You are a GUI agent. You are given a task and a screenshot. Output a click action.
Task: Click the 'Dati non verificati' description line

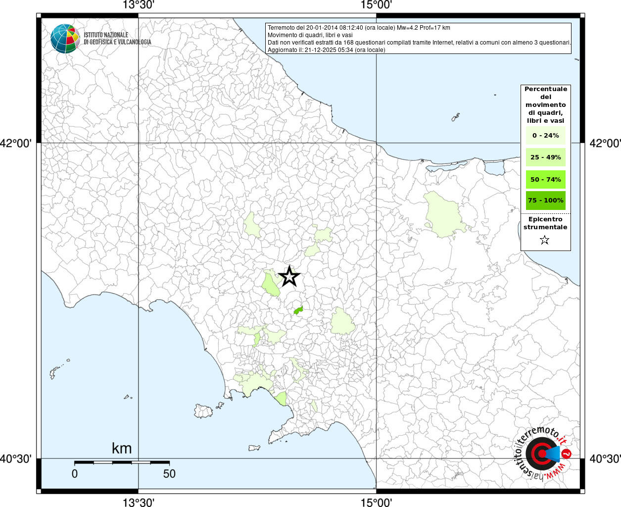pyautogui.click(x=420, y=43)
